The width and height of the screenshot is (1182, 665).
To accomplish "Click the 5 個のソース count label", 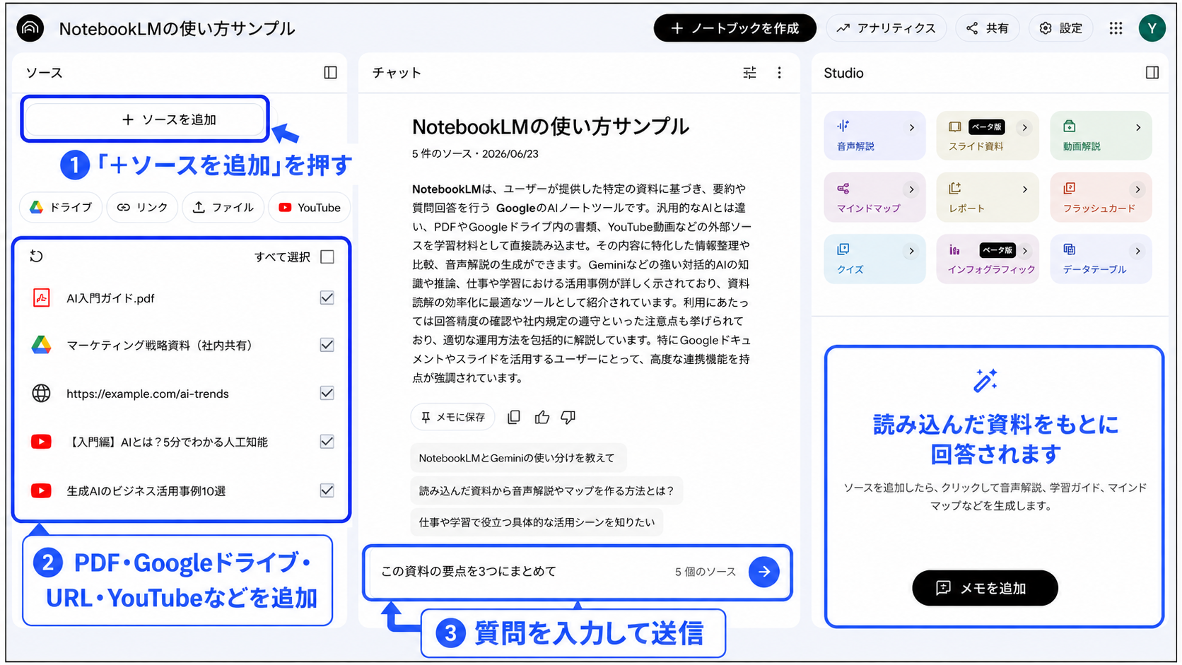I will pos(705,572).
